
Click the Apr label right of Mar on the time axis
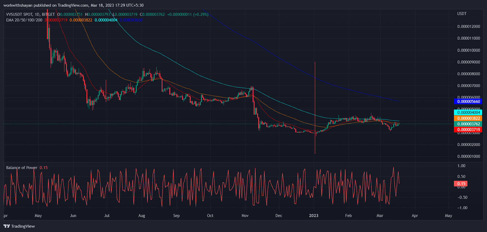click(415, 216)
